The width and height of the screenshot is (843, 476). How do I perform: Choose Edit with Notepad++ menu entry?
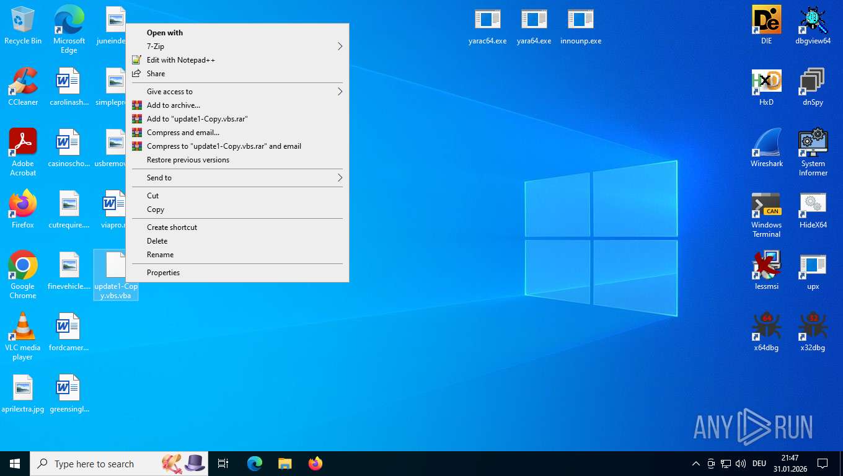click(237, 60)
